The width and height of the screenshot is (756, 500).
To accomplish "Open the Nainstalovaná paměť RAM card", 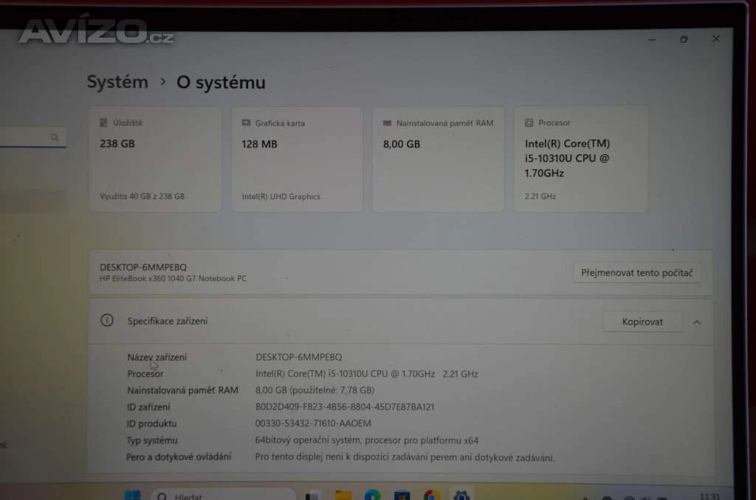I will (439, 159).
